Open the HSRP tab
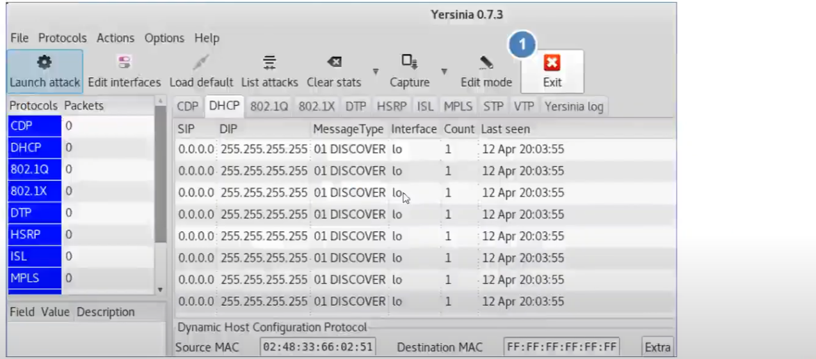This screenshot has height=359, width=816. coord(392,107)
